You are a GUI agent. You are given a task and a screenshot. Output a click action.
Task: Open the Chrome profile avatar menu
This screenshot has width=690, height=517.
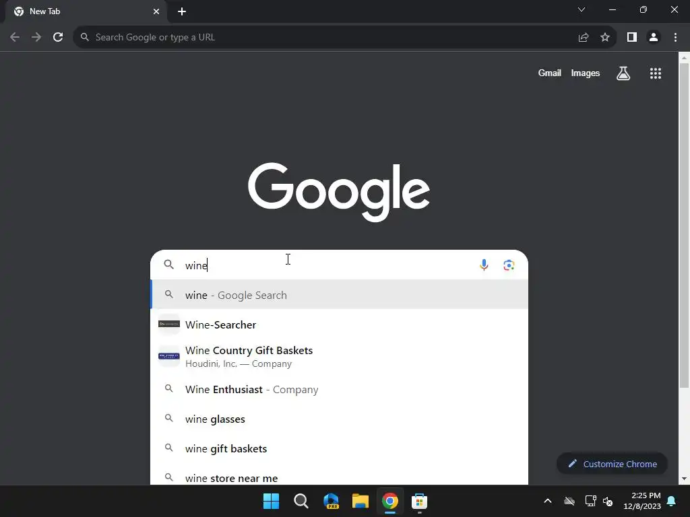(x=654, y=38)
